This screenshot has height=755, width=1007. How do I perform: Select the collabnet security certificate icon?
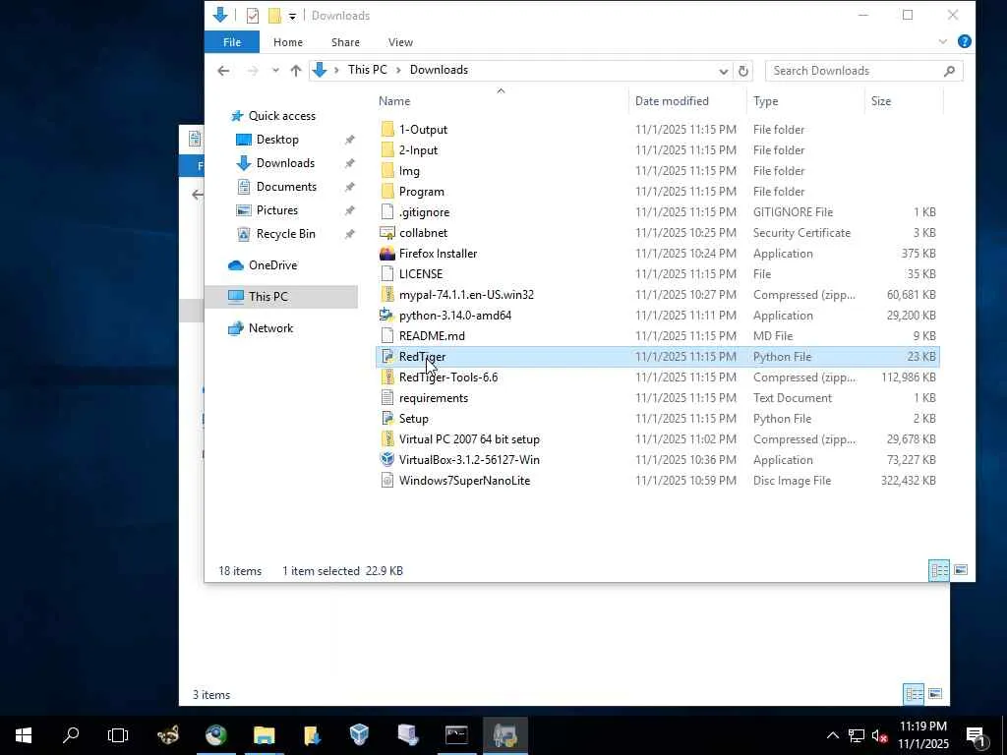(387, 232)
